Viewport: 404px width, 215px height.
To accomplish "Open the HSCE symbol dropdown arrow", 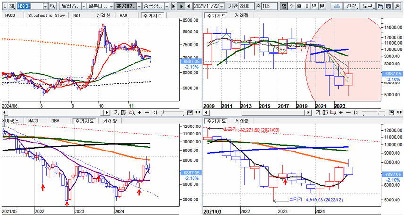I will coord(45,6).
